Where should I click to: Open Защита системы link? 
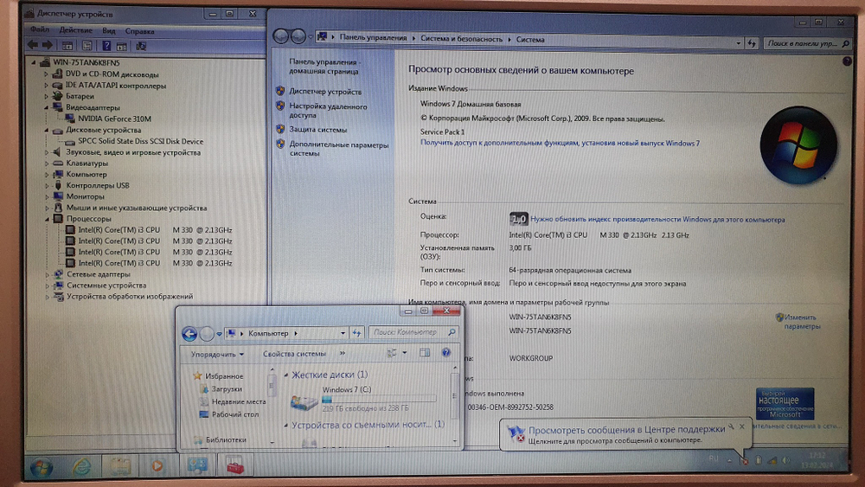(x=317, y=130)
